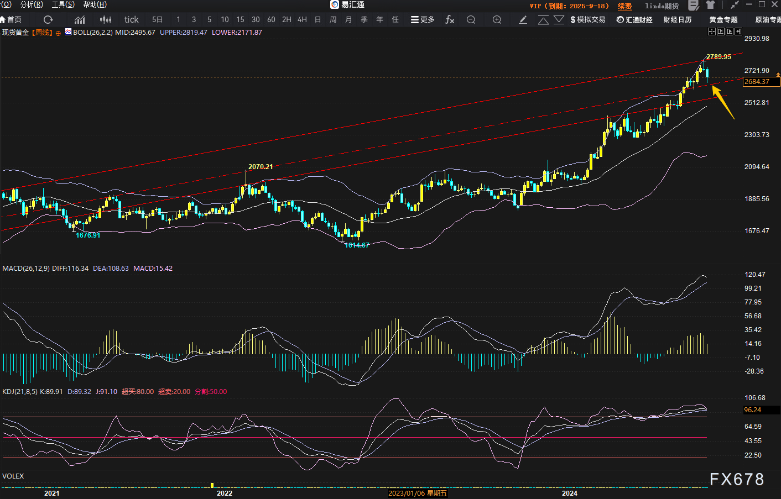Toggle the 4H timeframe period
The height and width of the screenshot is (499, 781).
click(302, 20)
